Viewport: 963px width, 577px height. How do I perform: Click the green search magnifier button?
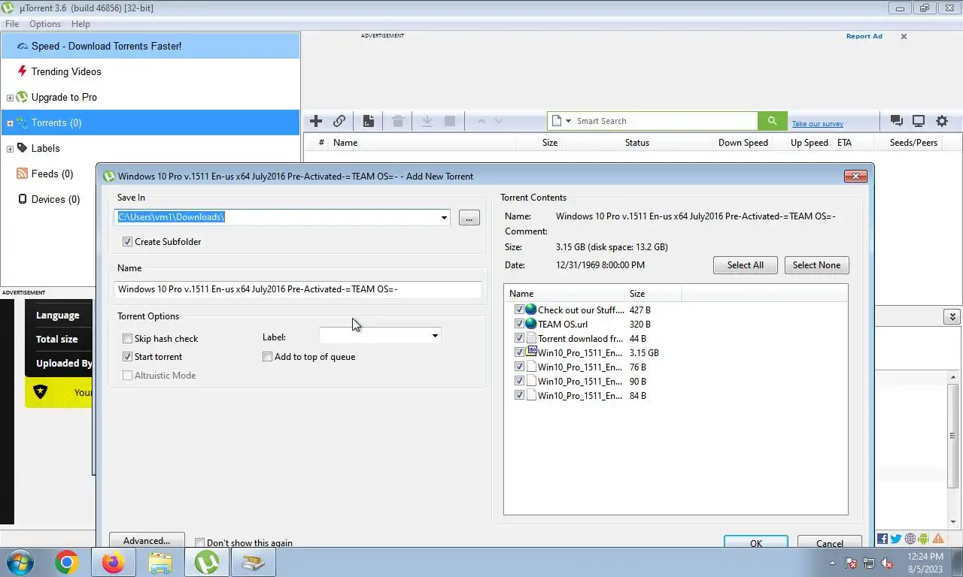tap(772, 121)
